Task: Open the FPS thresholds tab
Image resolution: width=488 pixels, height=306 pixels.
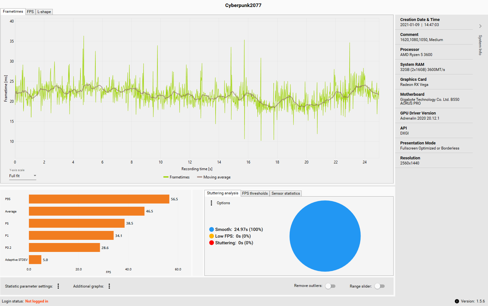Action: pos(255,193)
